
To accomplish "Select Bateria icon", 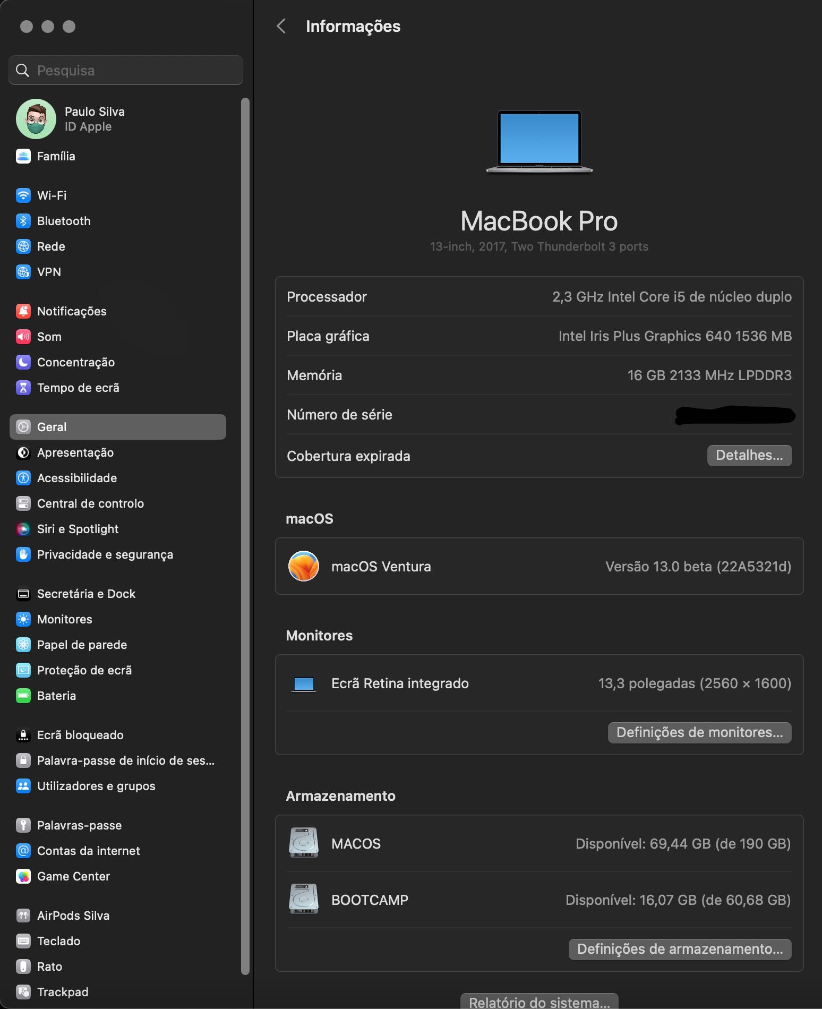I will pos(23,696).
